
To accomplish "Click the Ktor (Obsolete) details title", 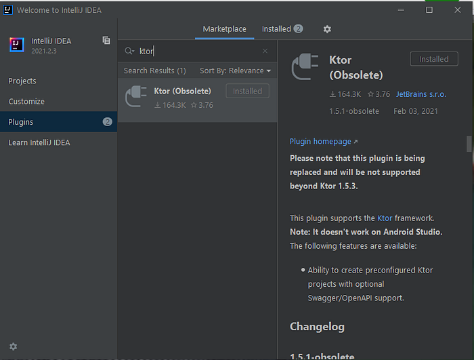I will (356, 67).
